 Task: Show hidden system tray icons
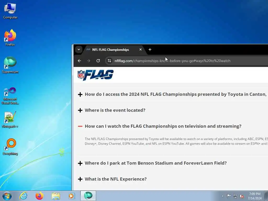click(x=222, y=196)
